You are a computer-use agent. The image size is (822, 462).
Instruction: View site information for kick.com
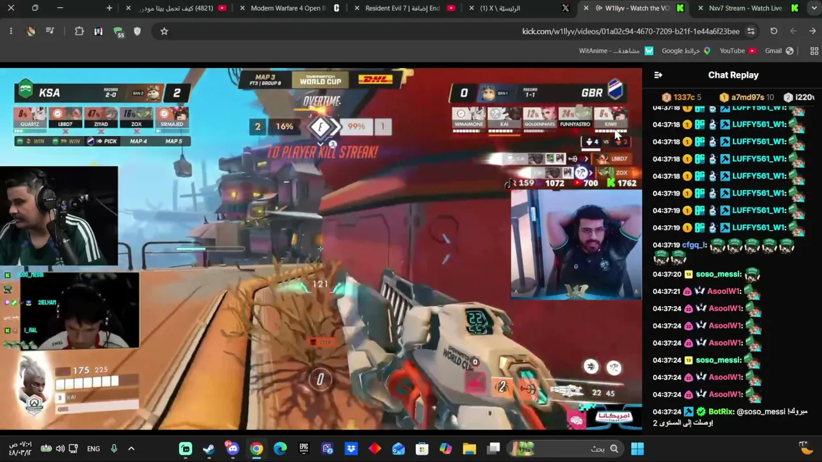coord(751,31)
